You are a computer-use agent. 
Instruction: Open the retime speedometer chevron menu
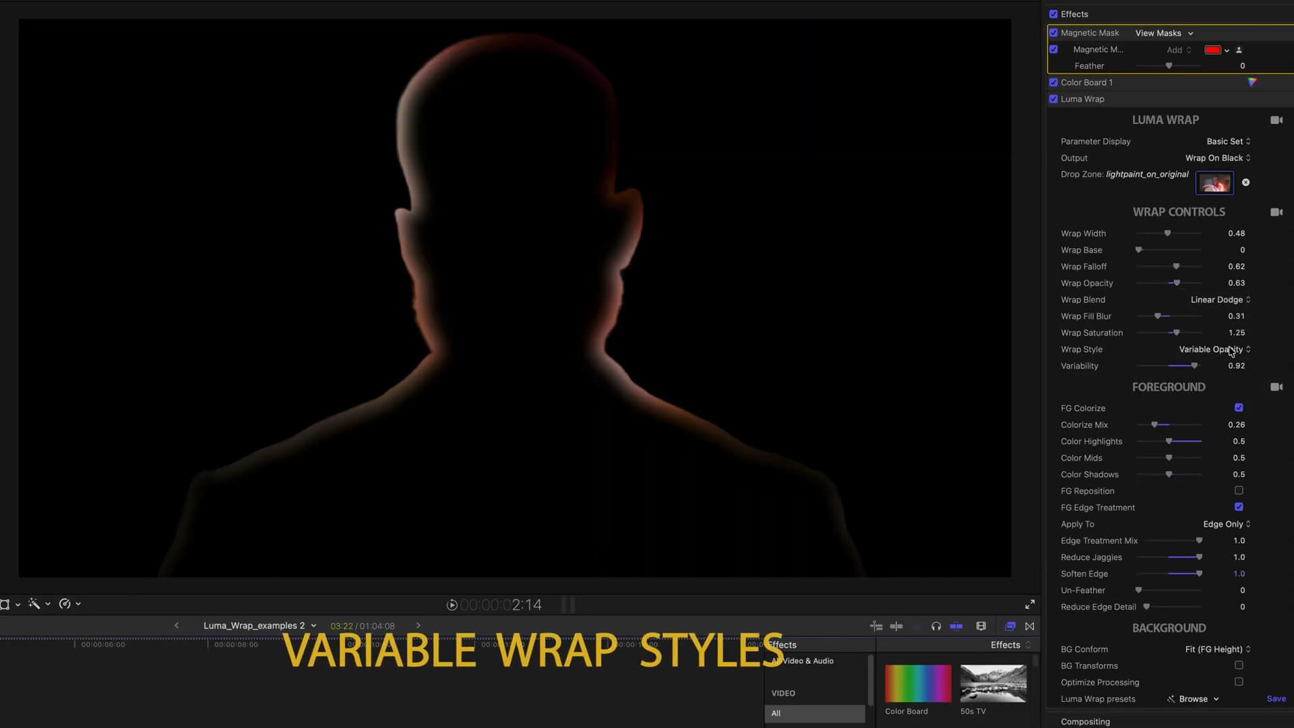(x=78, y=604)
